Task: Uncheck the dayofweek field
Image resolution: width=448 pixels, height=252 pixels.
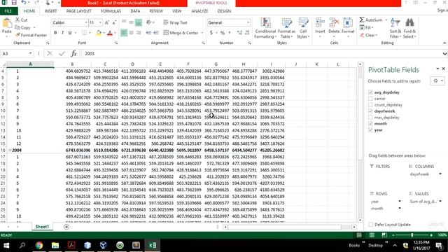Action: tap(370, 111)
